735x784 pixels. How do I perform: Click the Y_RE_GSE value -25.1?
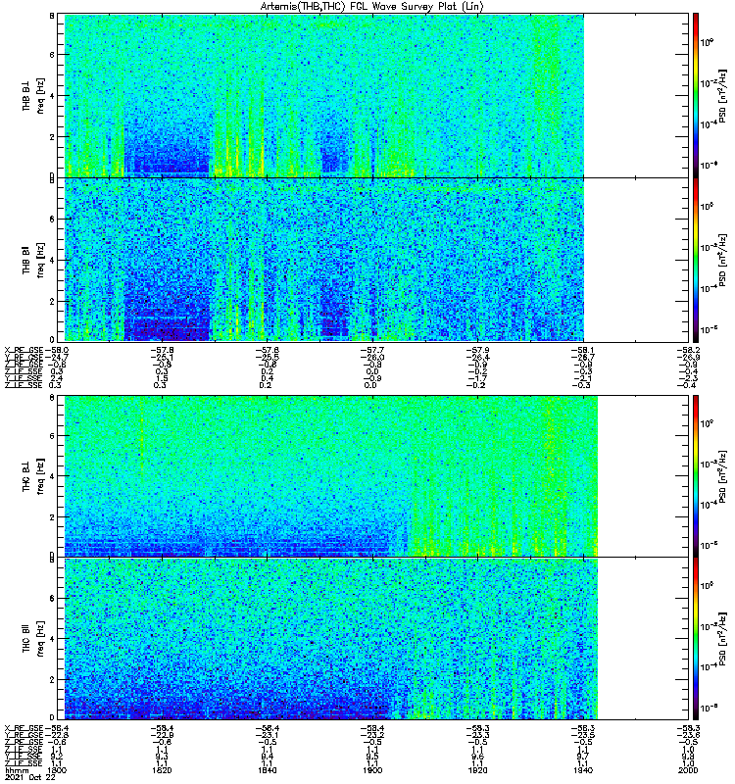click(162, 358)
